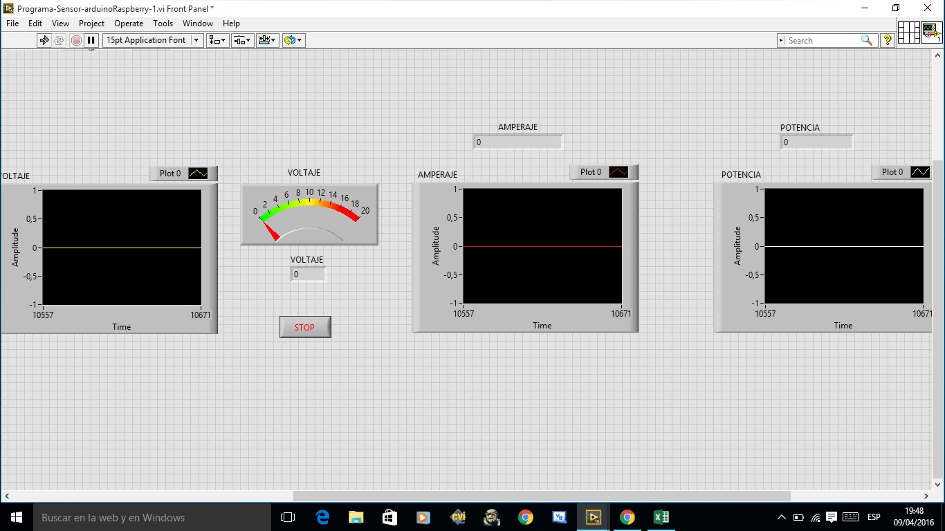Click the VOLTAJE waveform chart plot area
Screen dimensions: 945x531
click(x=122, y=248)
